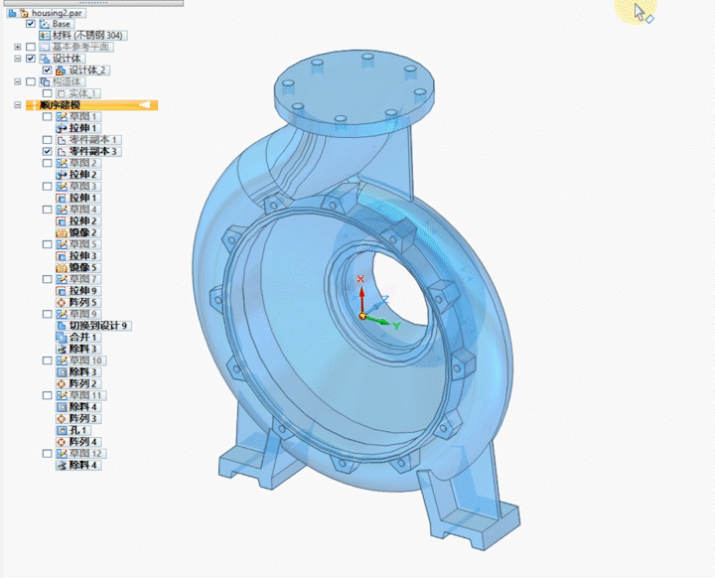Viewport: 715px width, 578px height.
Task: Click the 镜像 2 mirror feature icon
Action: tap(62, 232)
